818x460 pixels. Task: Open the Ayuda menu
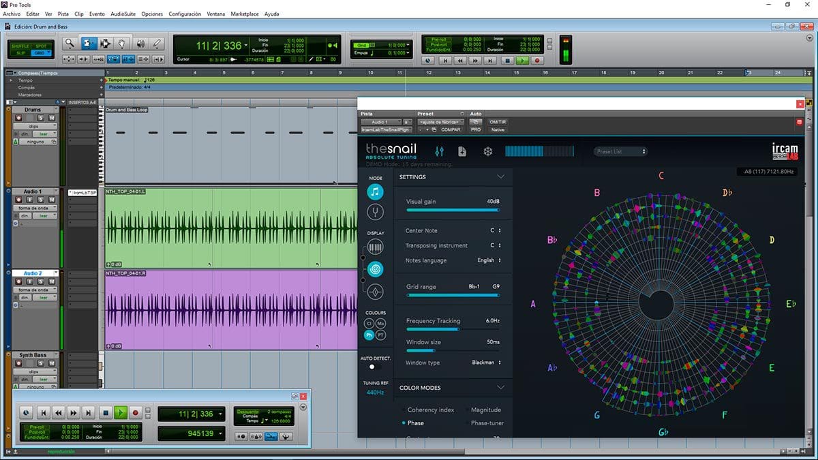pyautogui.click(x=271, y=14)
